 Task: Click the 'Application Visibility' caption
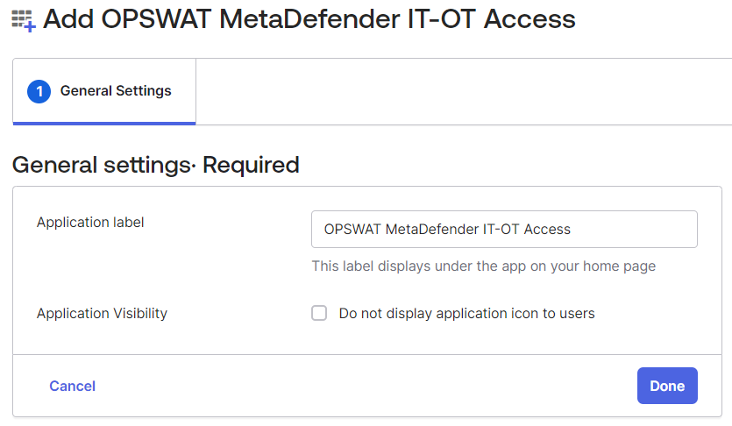click(x=102, y=313)
